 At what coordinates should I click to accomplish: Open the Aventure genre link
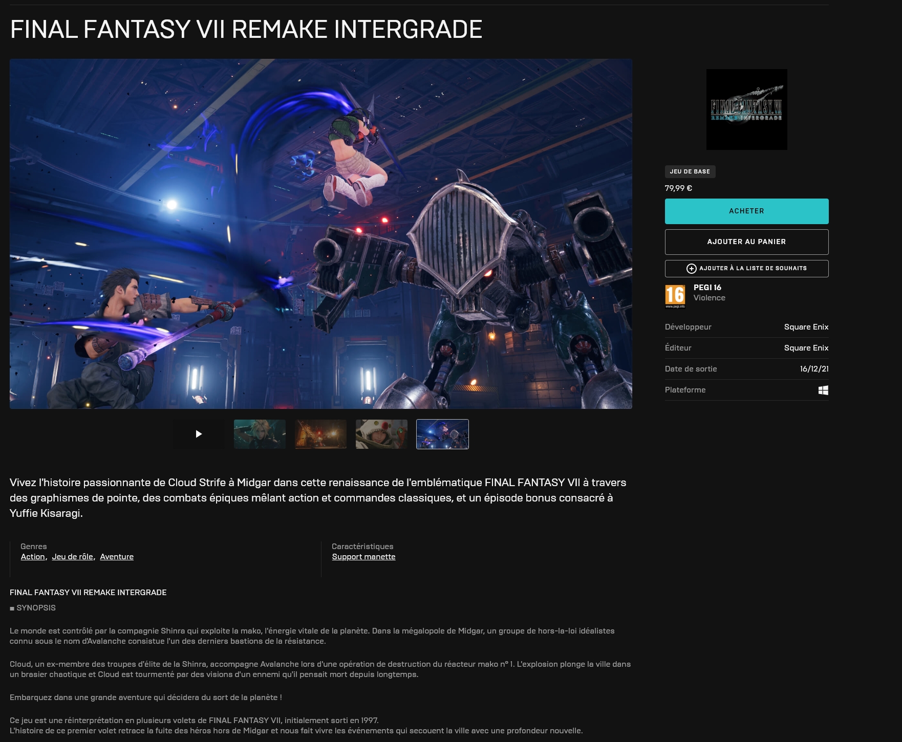[x=117, y=557]
